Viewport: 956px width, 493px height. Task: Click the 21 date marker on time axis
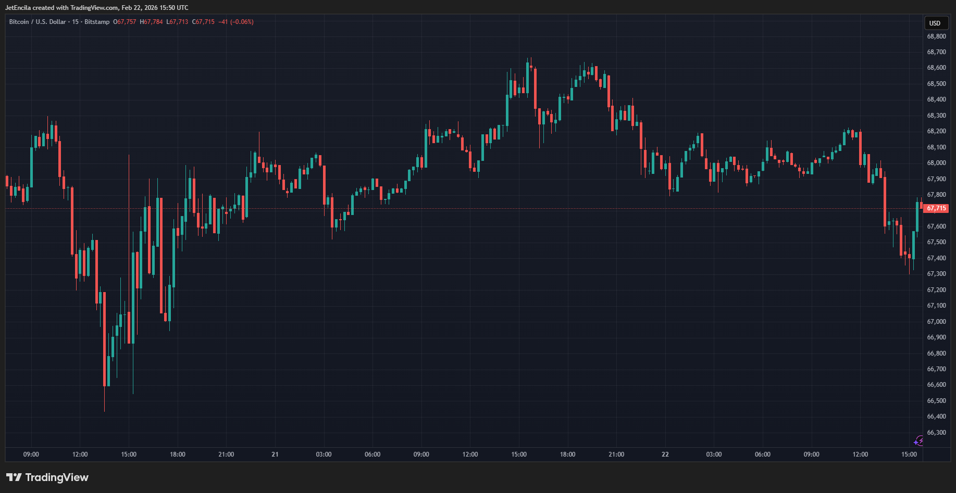(x=275, y=454)
